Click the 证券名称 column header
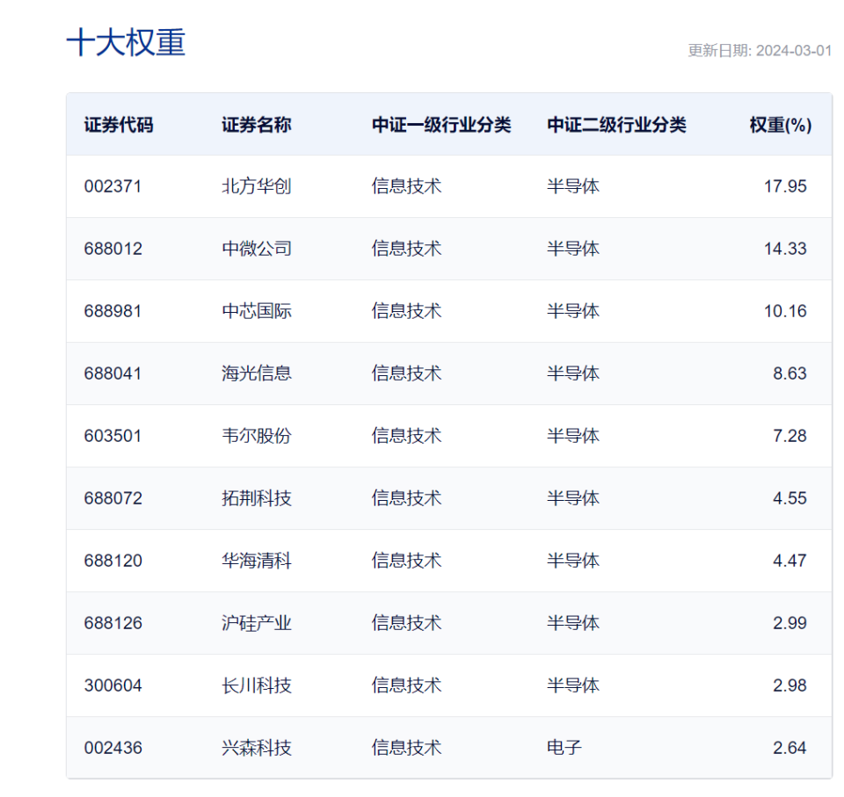 256,125
